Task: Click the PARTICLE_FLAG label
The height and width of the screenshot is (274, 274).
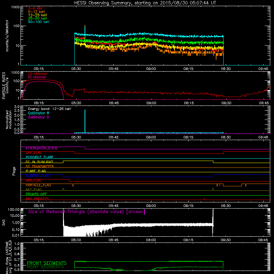Action: tap(38, 185)
